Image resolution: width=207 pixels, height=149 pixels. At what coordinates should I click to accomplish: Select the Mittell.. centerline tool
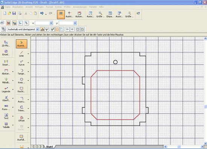6,81
